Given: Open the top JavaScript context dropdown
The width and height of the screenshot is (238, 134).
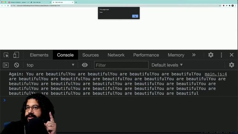Looking at the screenshot, I should tap(51, 65).
